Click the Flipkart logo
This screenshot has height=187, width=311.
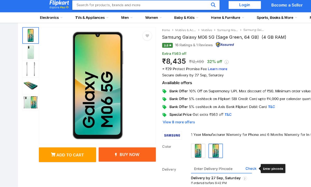tap(59, 3)
